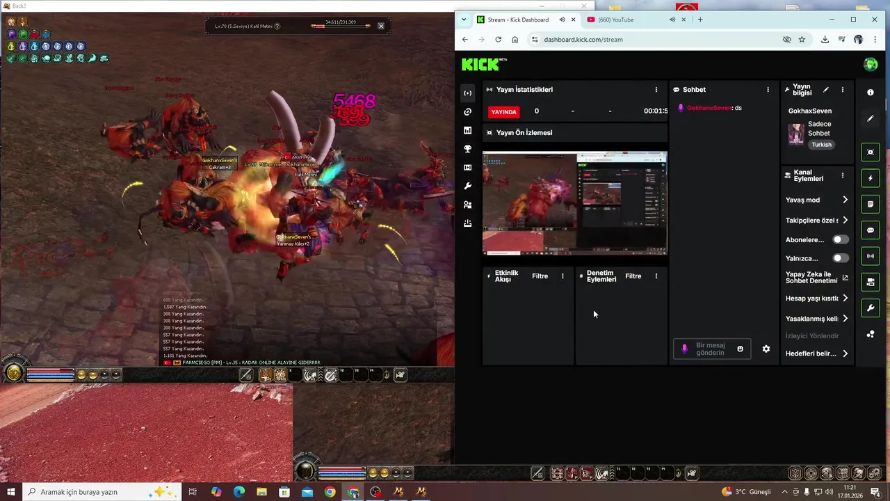890x501 pixels.
Task: Bookmark this page with the star icon
Action: pos(802,40)
